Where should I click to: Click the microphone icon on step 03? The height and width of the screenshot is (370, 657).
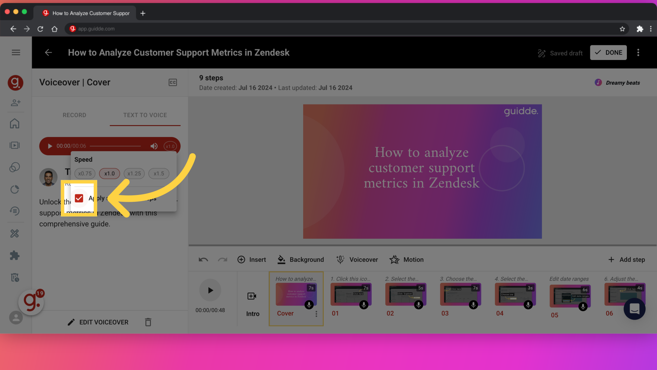[473, 305]
